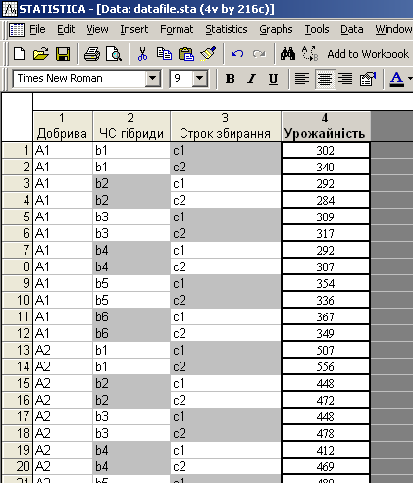Click the Redo arrow icon
The image size is (413, 483).
[x=259, y=54]
